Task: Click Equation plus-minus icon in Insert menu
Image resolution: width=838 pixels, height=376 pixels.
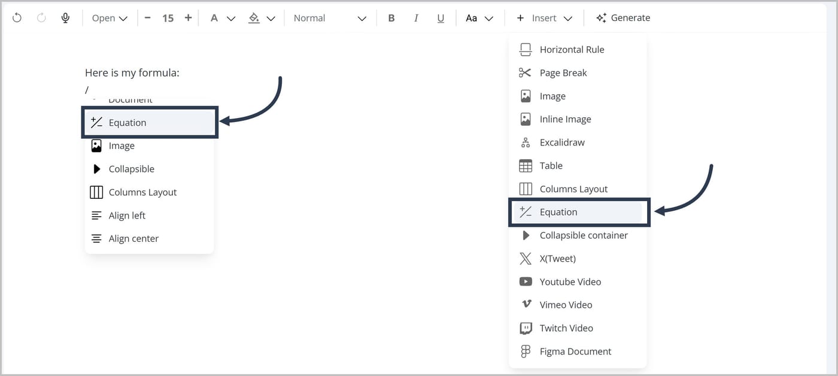Action: pyautogui.click(x=526, y=212)
